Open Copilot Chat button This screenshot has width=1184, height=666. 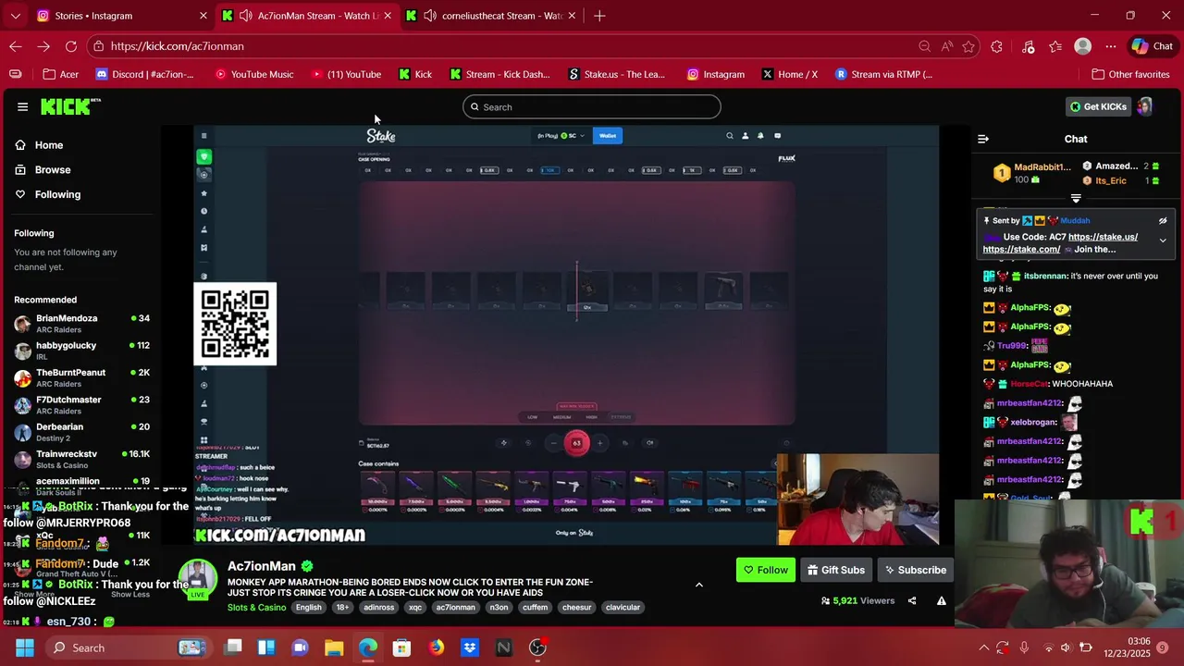[1153, 46]
